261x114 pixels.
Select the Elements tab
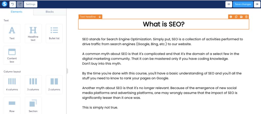click(17, 12)
